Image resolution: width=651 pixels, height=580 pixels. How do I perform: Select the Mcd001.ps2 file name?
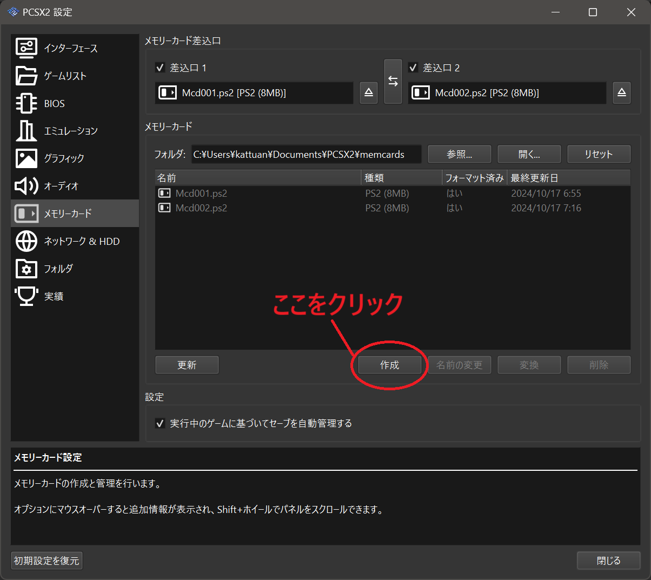(x=201, y=193)
